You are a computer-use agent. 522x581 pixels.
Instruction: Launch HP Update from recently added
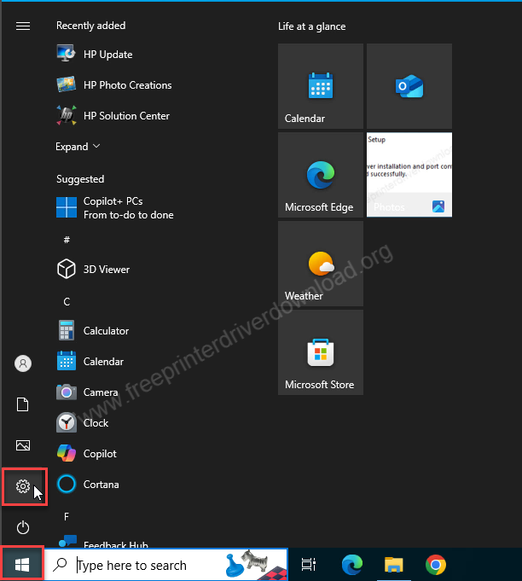pyautogui.click(x=95, y=54)
